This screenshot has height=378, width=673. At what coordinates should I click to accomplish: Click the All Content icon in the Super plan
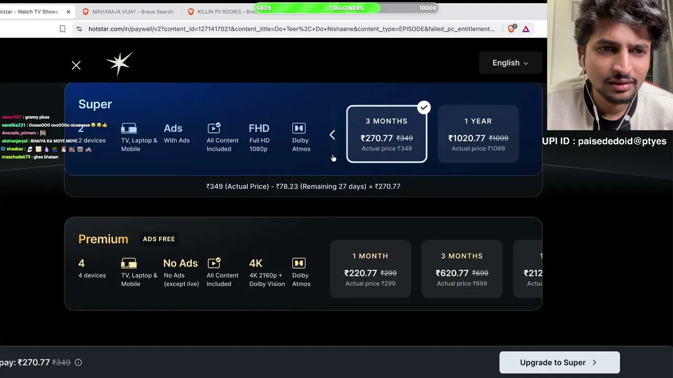pos(214,128)
